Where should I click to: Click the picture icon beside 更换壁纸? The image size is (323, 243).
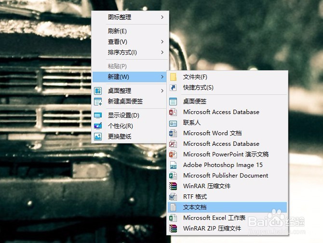click(98, 137)
